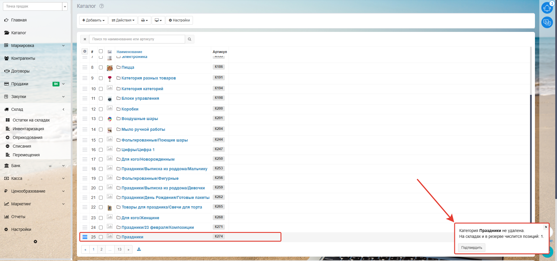Open the Добавить dropdown
This screenshot has width=557, height=261.
pos(93,20)
